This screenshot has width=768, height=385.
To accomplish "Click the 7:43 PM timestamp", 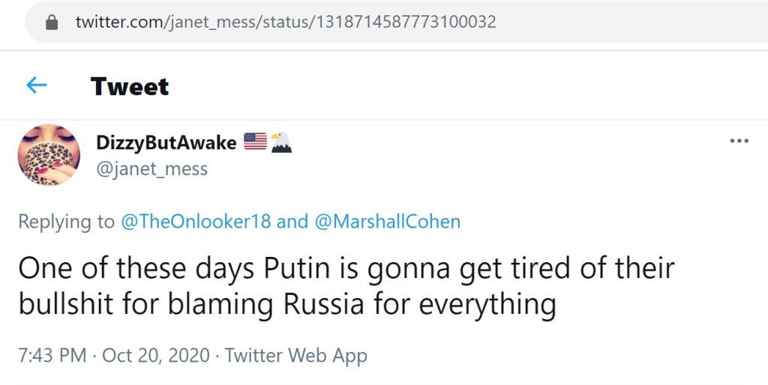I will [x=52, y=354].
